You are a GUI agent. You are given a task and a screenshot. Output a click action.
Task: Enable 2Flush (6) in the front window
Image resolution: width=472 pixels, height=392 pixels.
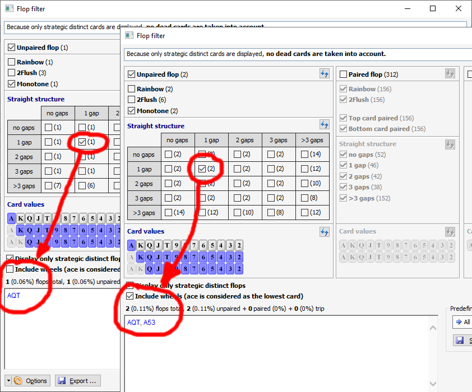tap(132, 100)
